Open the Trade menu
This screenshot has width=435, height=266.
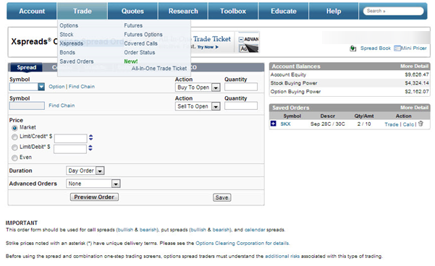tap(82, 11)
